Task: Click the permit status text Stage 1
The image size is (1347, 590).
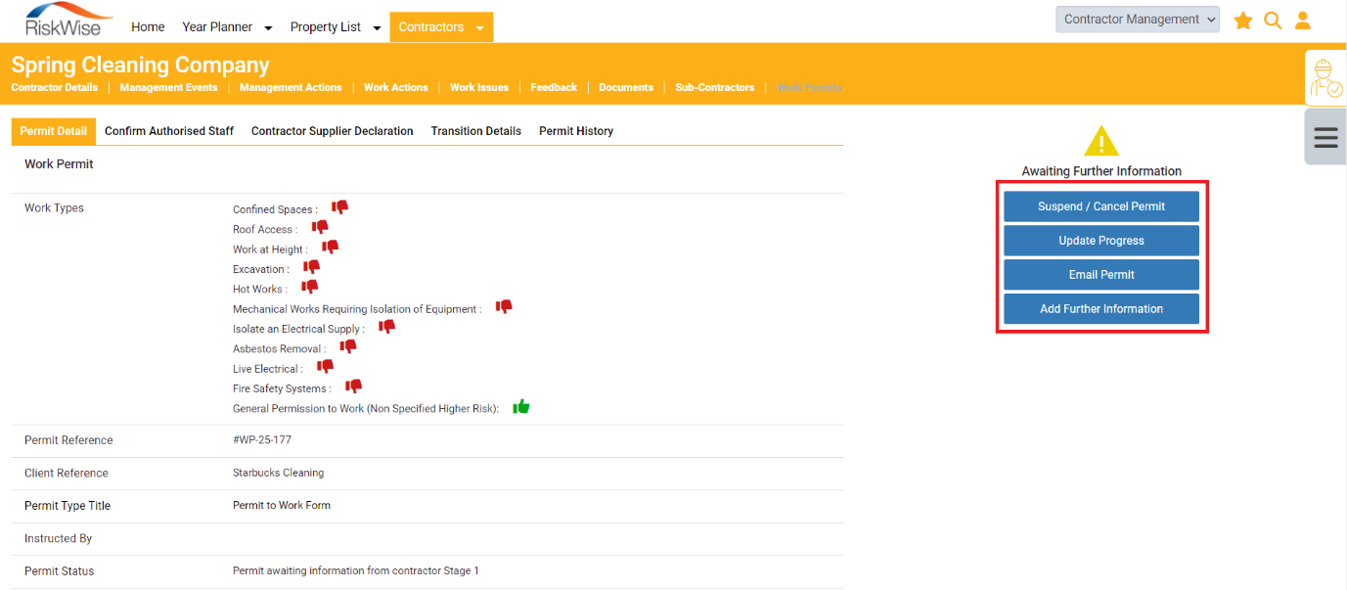Action: tap(356, 571)
